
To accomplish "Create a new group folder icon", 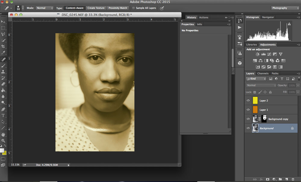I will [280, 179].
